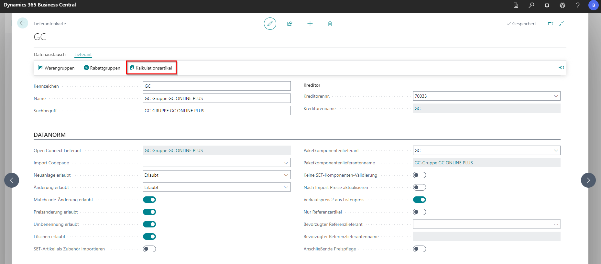Open the notifications bell
The width and height of the screenshot is (601, 264).
(x=547, y=5)
